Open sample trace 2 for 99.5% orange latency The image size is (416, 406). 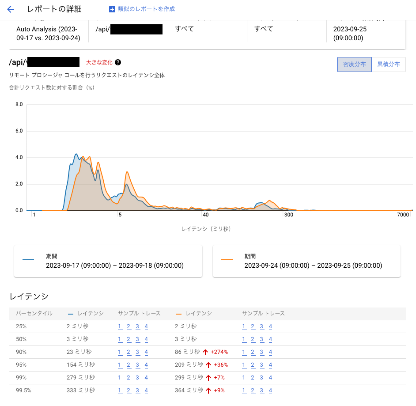tap(253, 391)
